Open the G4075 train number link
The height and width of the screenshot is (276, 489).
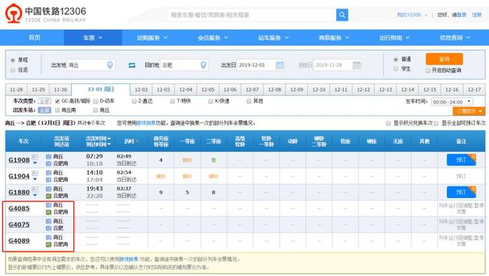(x=19, y=225)
